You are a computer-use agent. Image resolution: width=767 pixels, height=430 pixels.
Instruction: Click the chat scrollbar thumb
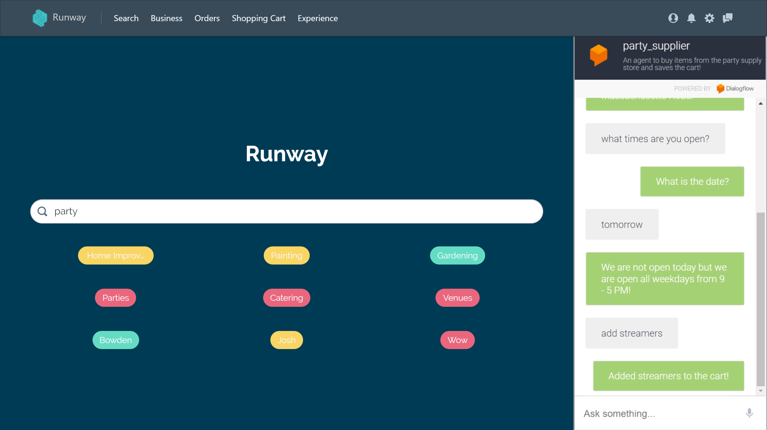click(x=760, y=299)
